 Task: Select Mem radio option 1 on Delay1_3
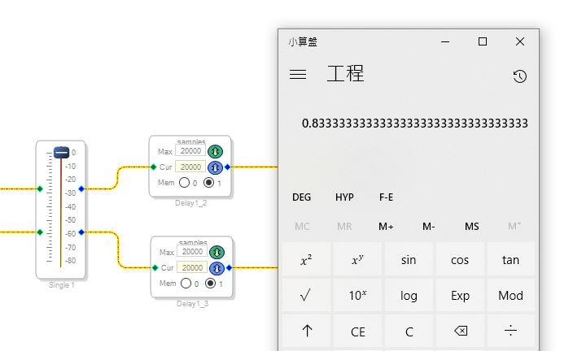pyautogui.click(x=210, y=283)
